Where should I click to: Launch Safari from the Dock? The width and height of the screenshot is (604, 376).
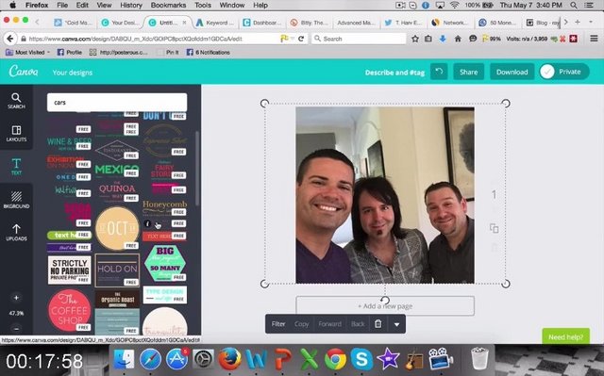pos(150,359)
